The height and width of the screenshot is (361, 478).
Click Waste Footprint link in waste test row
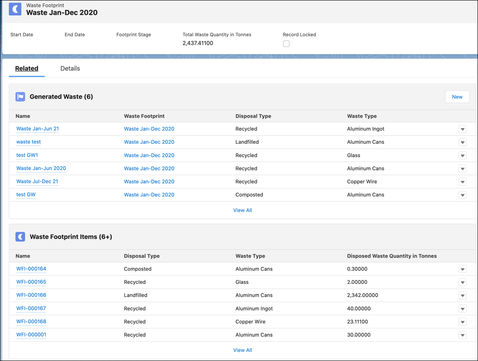coord(149,142)
